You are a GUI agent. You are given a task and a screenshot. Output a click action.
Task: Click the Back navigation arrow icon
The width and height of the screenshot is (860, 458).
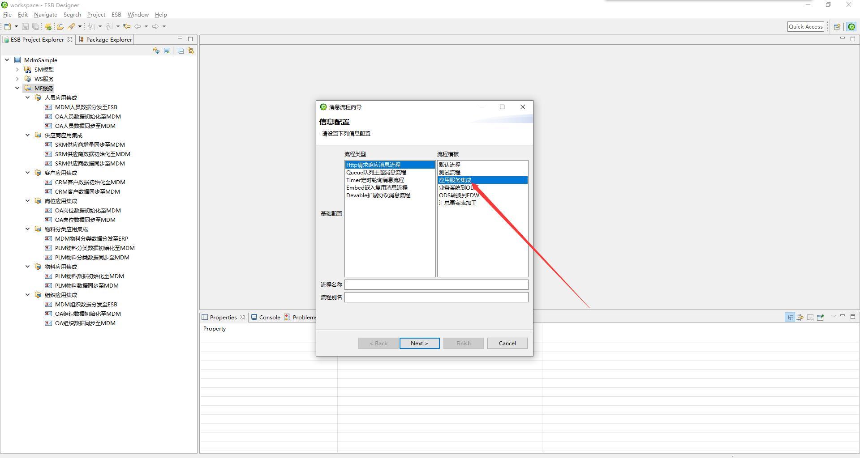click(138, 26)
